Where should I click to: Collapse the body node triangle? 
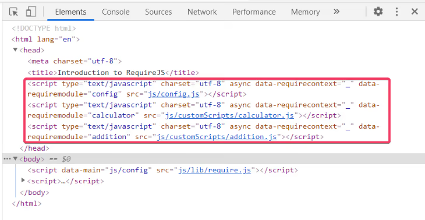click(x=15, y=158)
